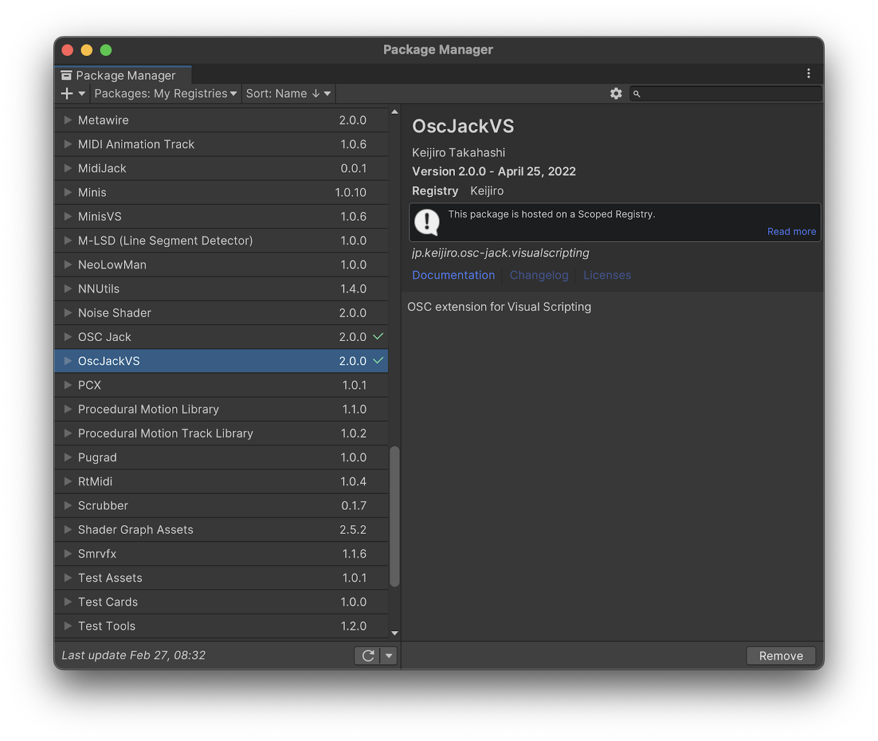Select the Package Manager tab
The width and height of the screenshot is (878, 741).
click(x=123, y=75)
